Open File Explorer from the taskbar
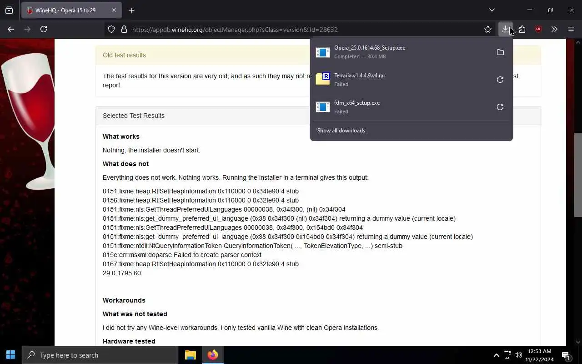Screen dimensions: 582x364 coord(190,355)
